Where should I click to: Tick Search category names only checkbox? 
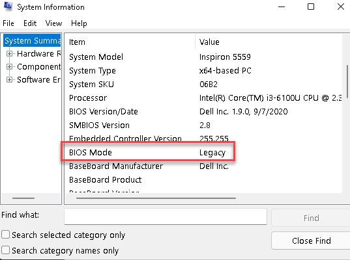coord(6,250)
